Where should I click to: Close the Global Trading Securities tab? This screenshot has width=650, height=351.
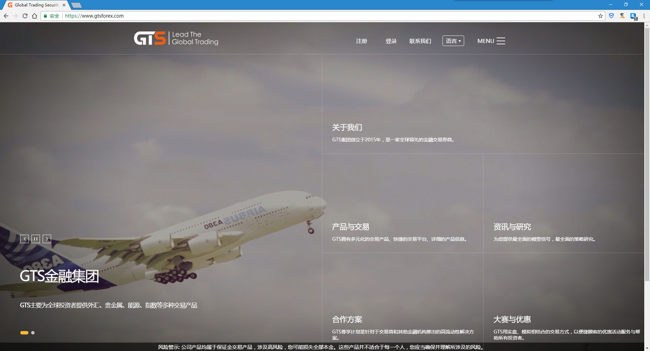64,5
